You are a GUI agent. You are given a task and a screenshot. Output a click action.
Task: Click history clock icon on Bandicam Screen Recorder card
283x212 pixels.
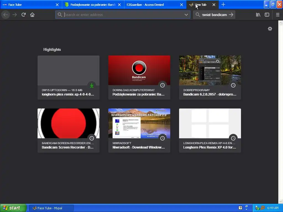(92, 138)
